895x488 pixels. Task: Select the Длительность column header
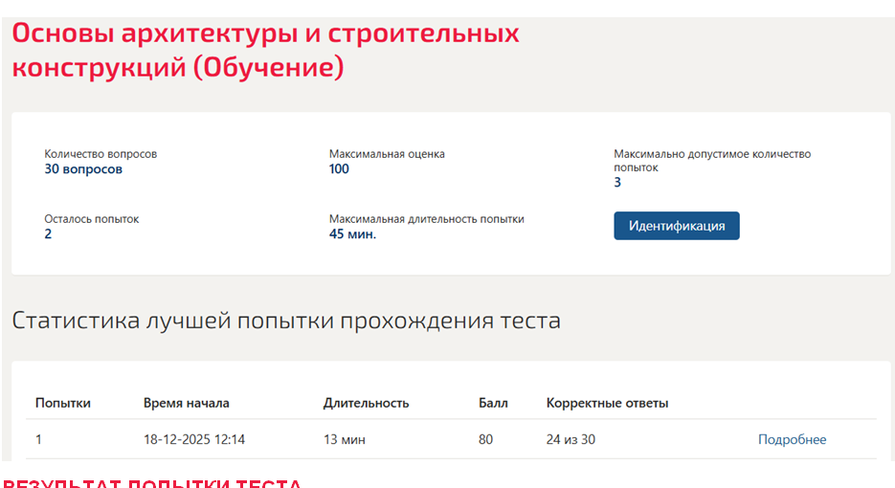point(366,403)
